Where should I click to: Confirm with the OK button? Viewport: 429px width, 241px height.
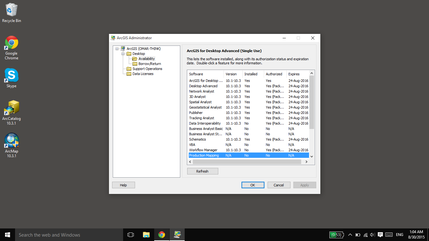coord(253,185)
